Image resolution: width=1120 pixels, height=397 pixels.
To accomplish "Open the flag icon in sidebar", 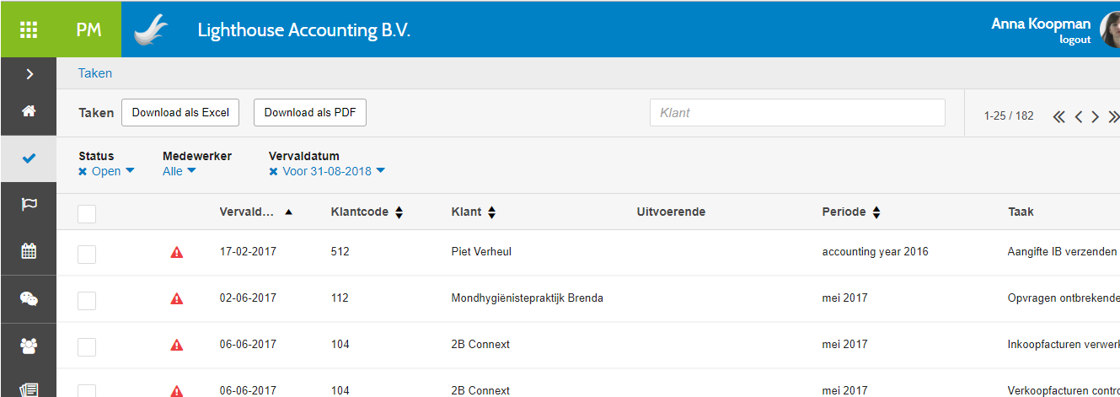I will pyautogui.click(x=29, y=204).
